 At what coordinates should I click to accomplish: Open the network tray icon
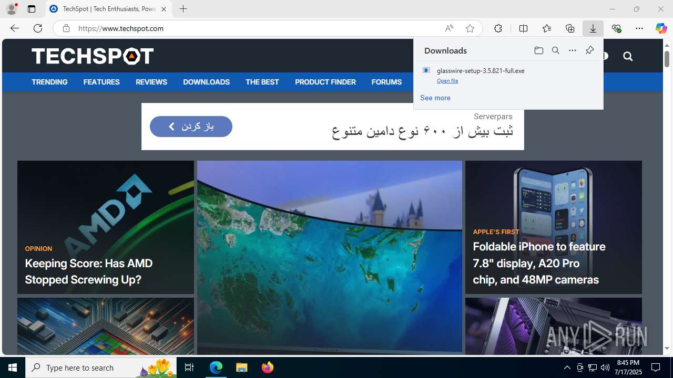(x=593, y=367)
